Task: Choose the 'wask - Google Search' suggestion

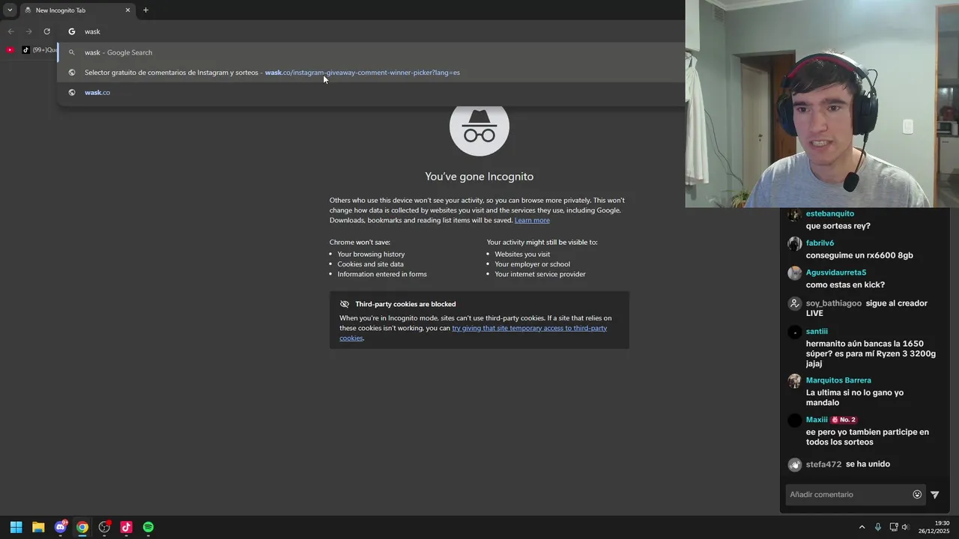Action: click(x=372, y=52)
